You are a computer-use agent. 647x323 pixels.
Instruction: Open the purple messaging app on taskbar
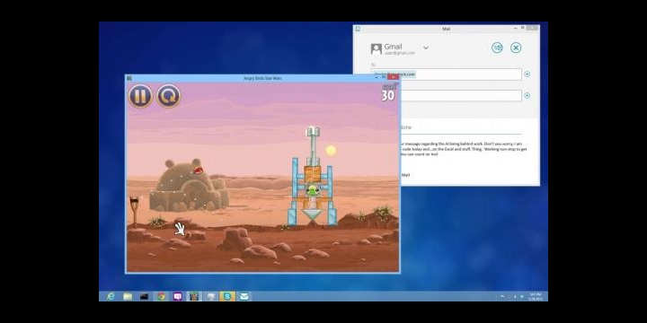(177, 296)
